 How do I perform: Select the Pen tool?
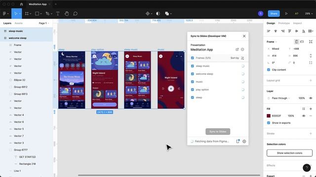click(47, 14)
